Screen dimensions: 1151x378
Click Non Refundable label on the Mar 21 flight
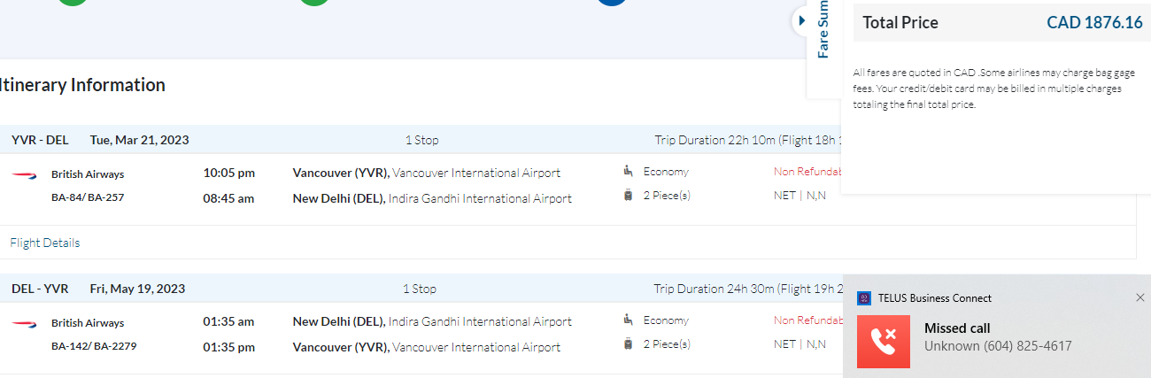[807, 172]
